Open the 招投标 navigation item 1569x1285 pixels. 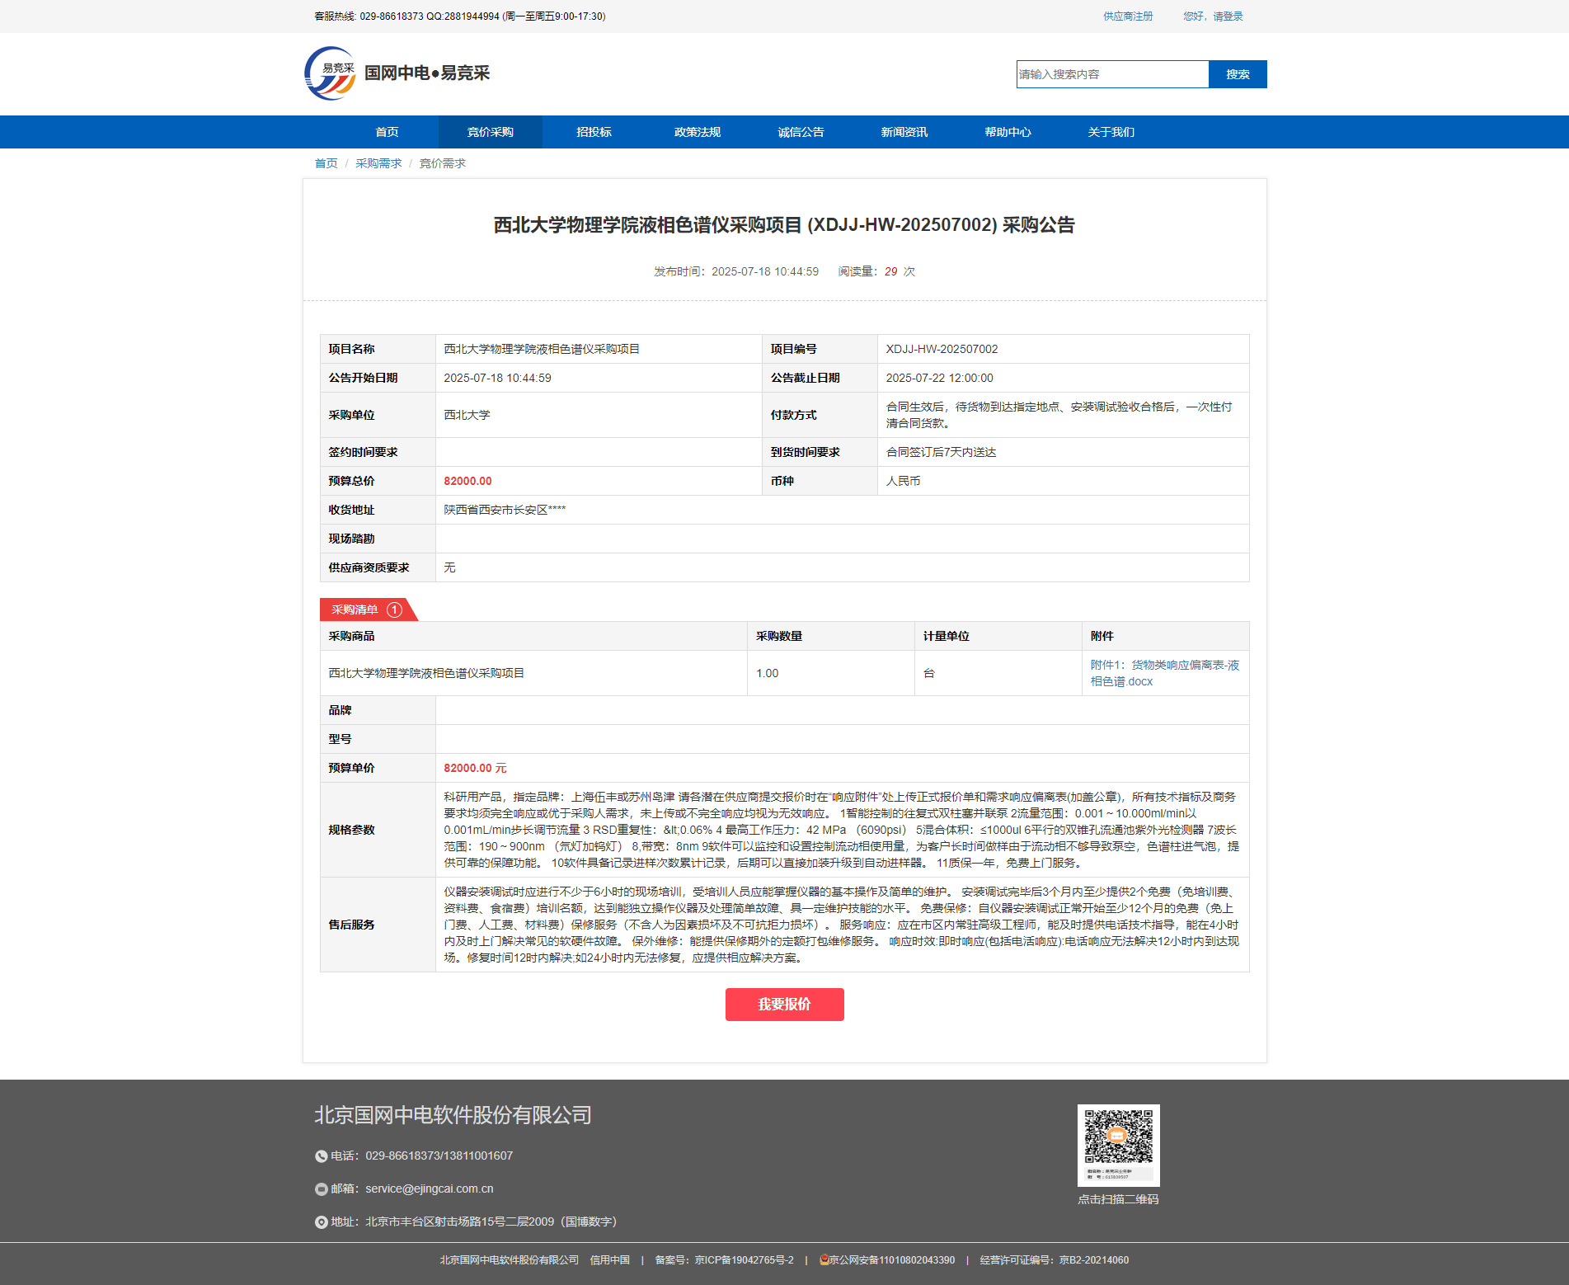point(594,132)
